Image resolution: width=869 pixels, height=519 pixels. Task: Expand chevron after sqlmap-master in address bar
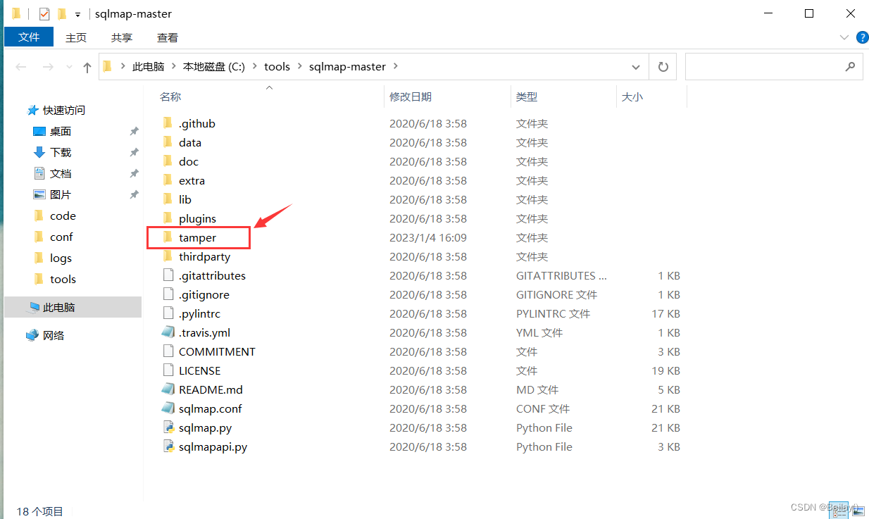(395, 67)
